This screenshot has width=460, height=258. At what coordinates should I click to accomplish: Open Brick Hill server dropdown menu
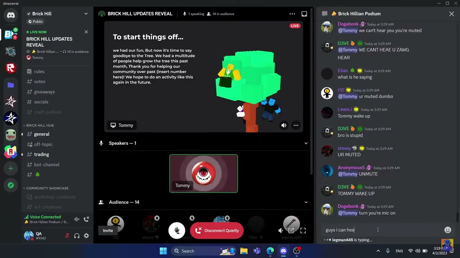(x=86, y=14)
